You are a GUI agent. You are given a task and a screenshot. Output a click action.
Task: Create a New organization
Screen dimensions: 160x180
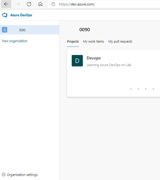pyautogui.click(x=14, y=41)
